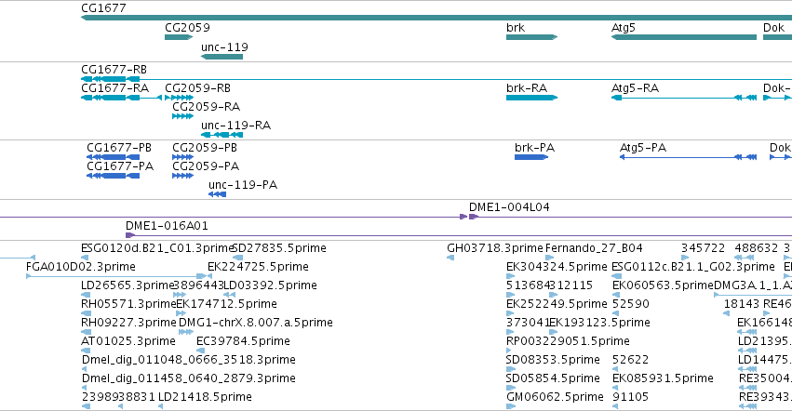The image size is (792, 411).
Task: Select the RH05571.3prime EST label
Action: coord(128,304)
